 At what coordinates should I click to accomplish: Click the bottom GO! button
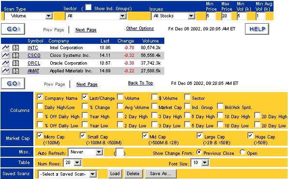pyautogui.click(x=13, y=83)
